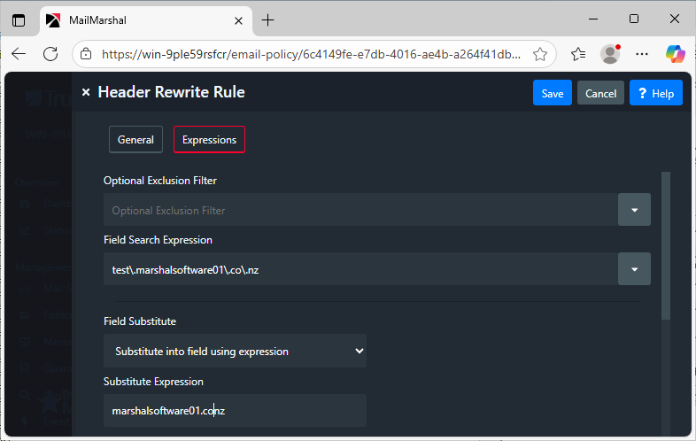Launch the Copilot sidebar icon
The image size is (696, 441).
tap(675, 54)
